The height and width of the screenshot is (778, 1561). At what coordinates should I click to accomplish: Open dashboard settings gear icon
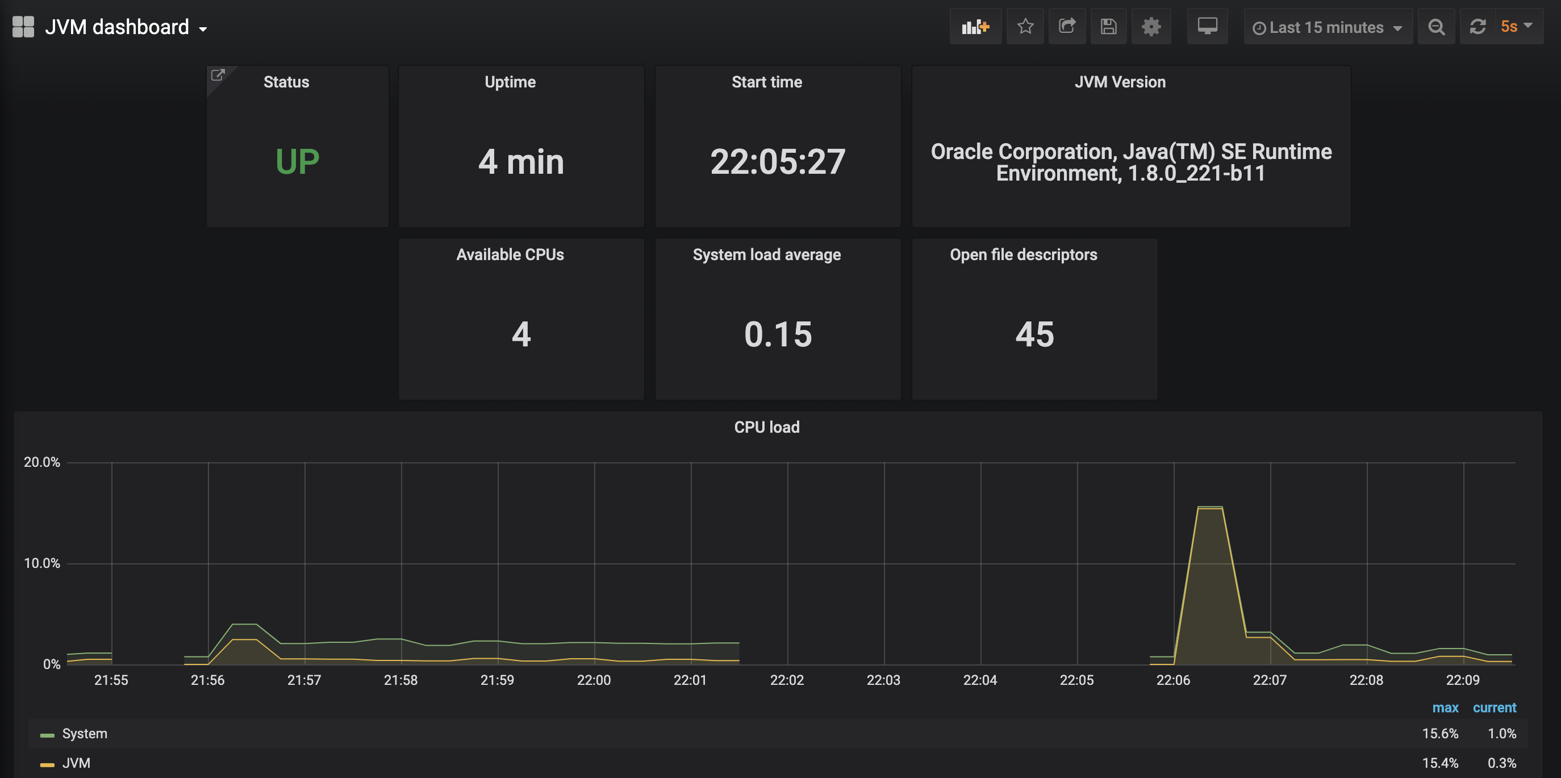(1151, 27)
